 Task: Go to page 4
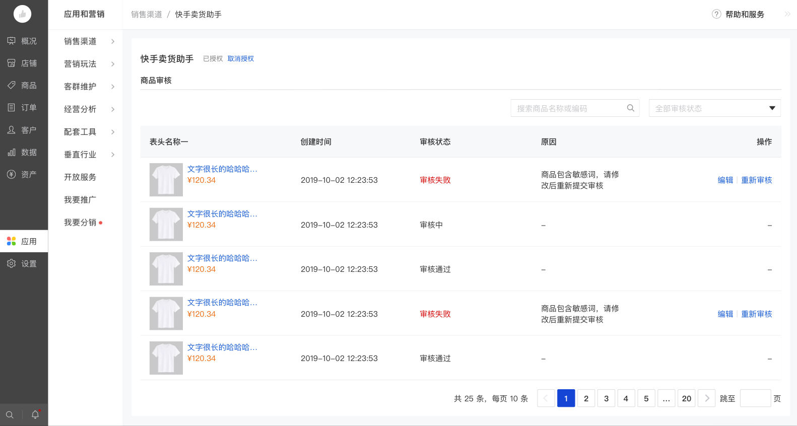626,398
